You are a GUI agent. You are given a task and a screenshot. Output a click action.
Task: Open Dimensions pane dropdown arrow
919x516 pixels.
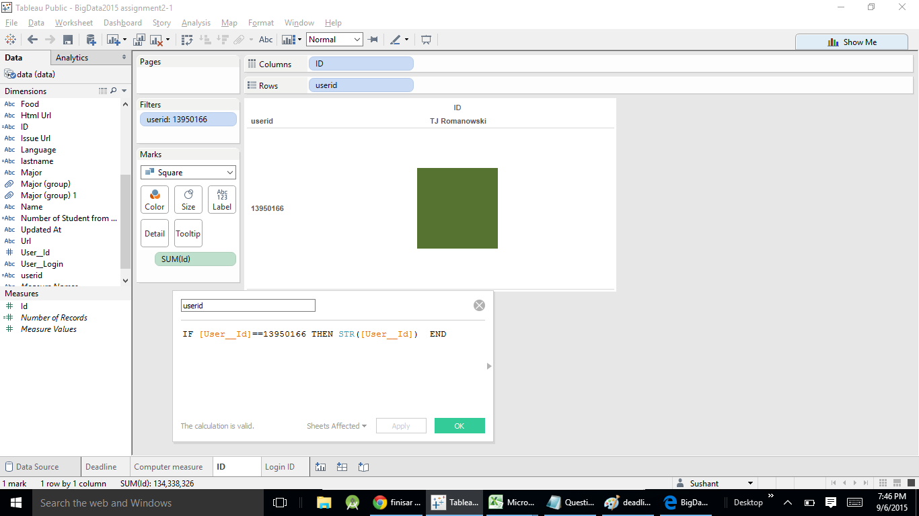[x=124, y=91]
